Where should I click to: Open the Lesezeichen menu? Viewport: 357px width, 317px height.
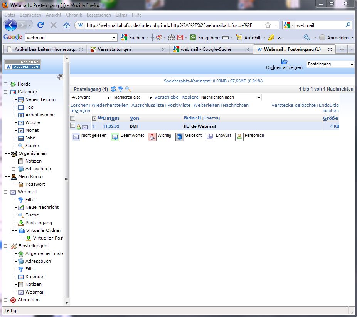coord(99,15)
